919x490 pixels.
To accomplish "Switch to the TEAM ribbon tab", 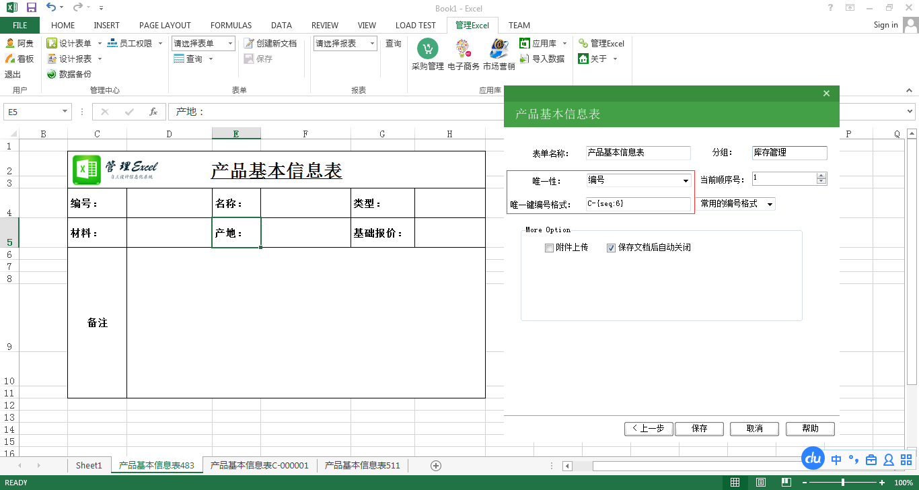I will click(519, 25).
